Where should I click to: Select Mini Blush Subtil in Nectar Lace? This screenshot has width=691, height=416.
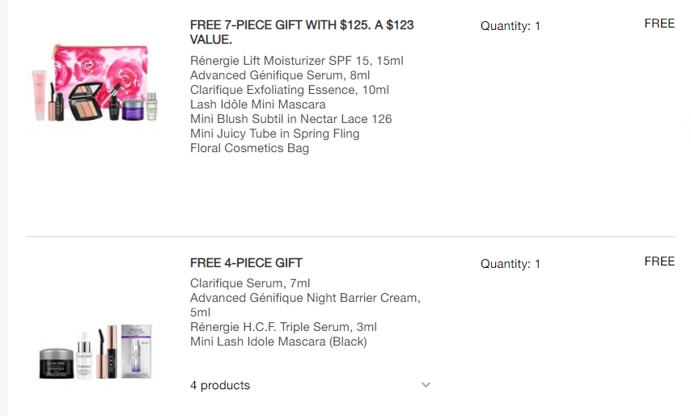[290, 119]
